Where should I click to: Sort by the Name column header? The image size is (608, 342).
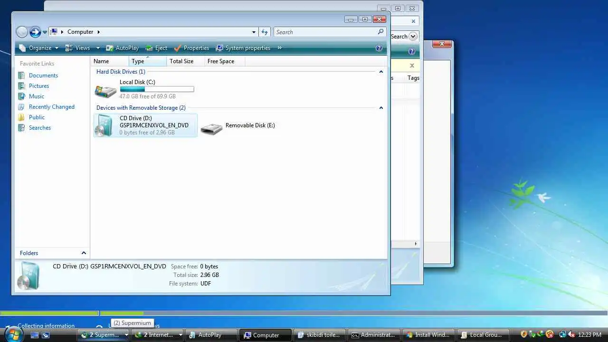[110, 61]
